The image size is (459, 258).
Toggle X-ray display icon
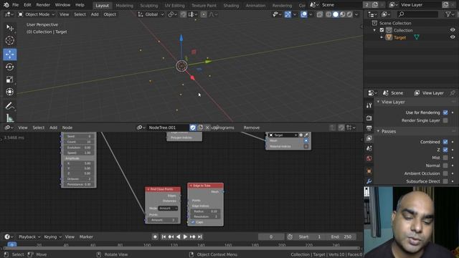pyautogui.click(x=320, y=14)
